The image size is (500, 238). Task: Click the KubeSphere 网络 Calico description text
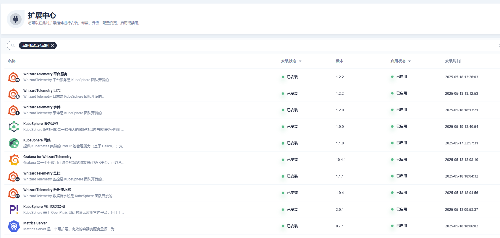(x=74, y=146)
